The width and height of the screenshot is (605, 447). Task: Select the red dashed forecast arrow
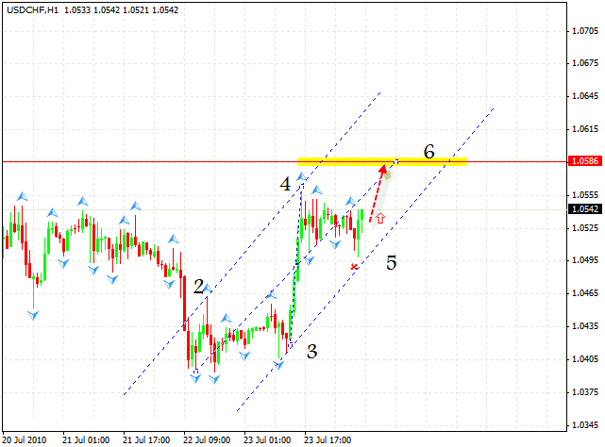[378, 193]
